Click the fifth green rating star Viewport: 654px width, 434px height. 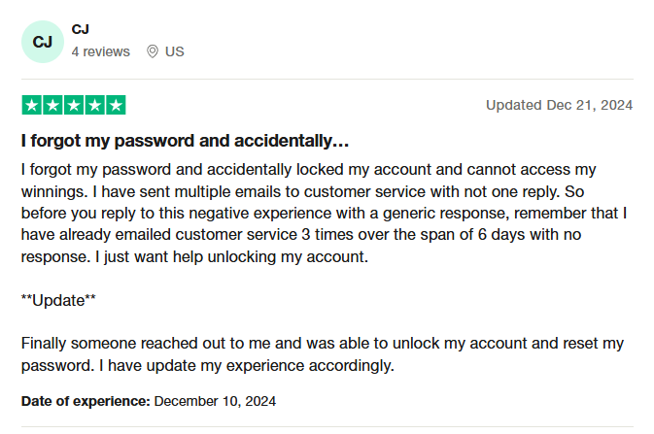click(x=116, y=105)
